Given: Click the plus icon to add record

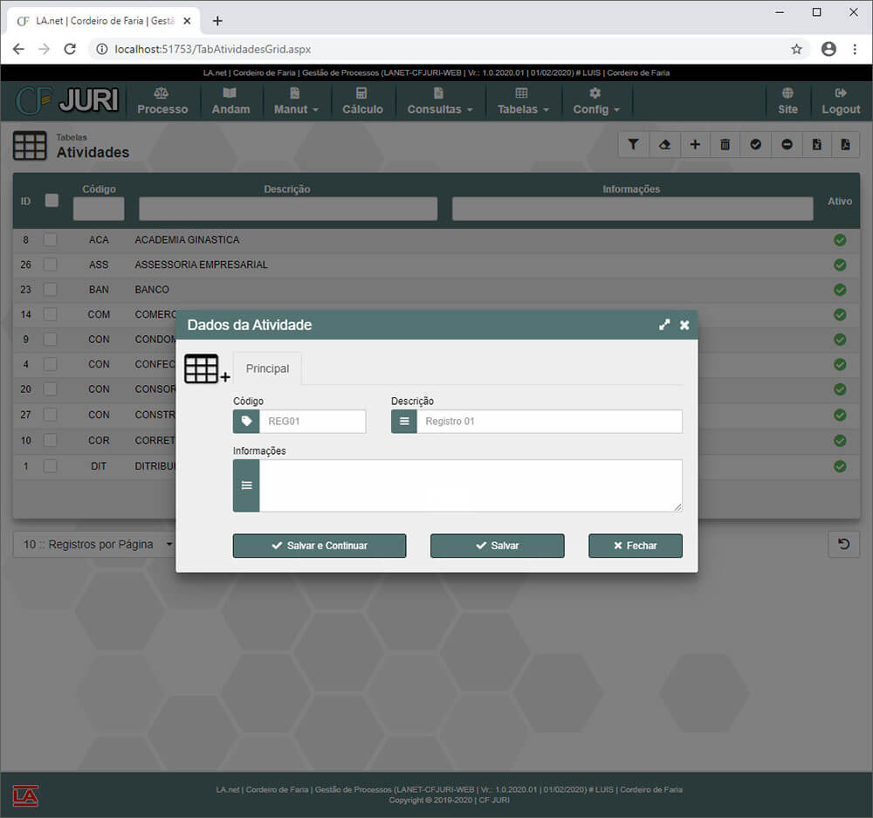Looking at the screenshot, I should (x=694, y=145).
